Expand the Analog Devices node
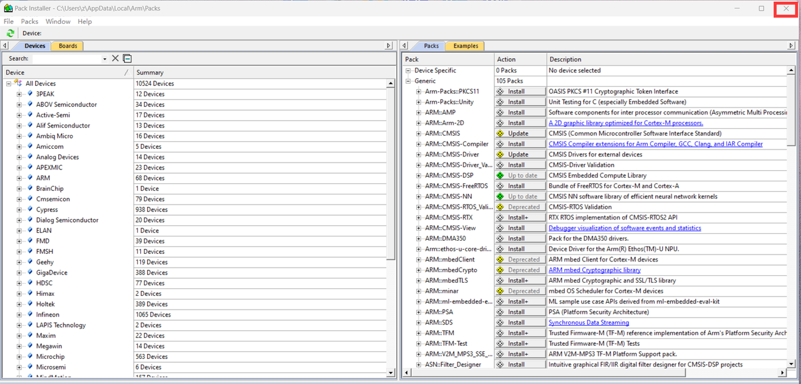The image size is (801, 384). pyautogui.click(x=19, y=157)
